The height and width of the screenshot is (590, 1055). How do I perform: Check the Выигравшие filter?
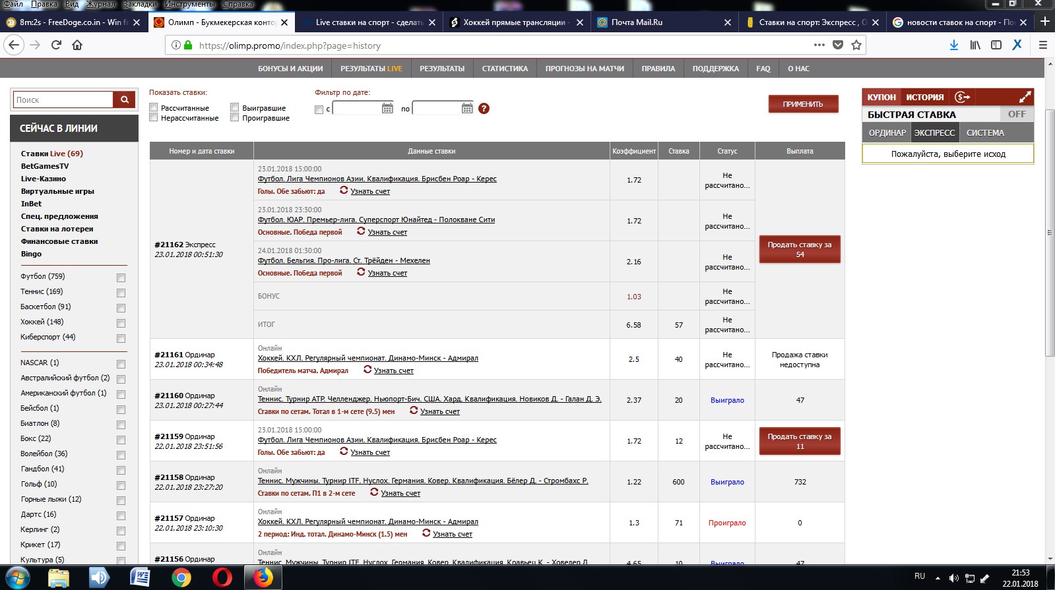234,107
